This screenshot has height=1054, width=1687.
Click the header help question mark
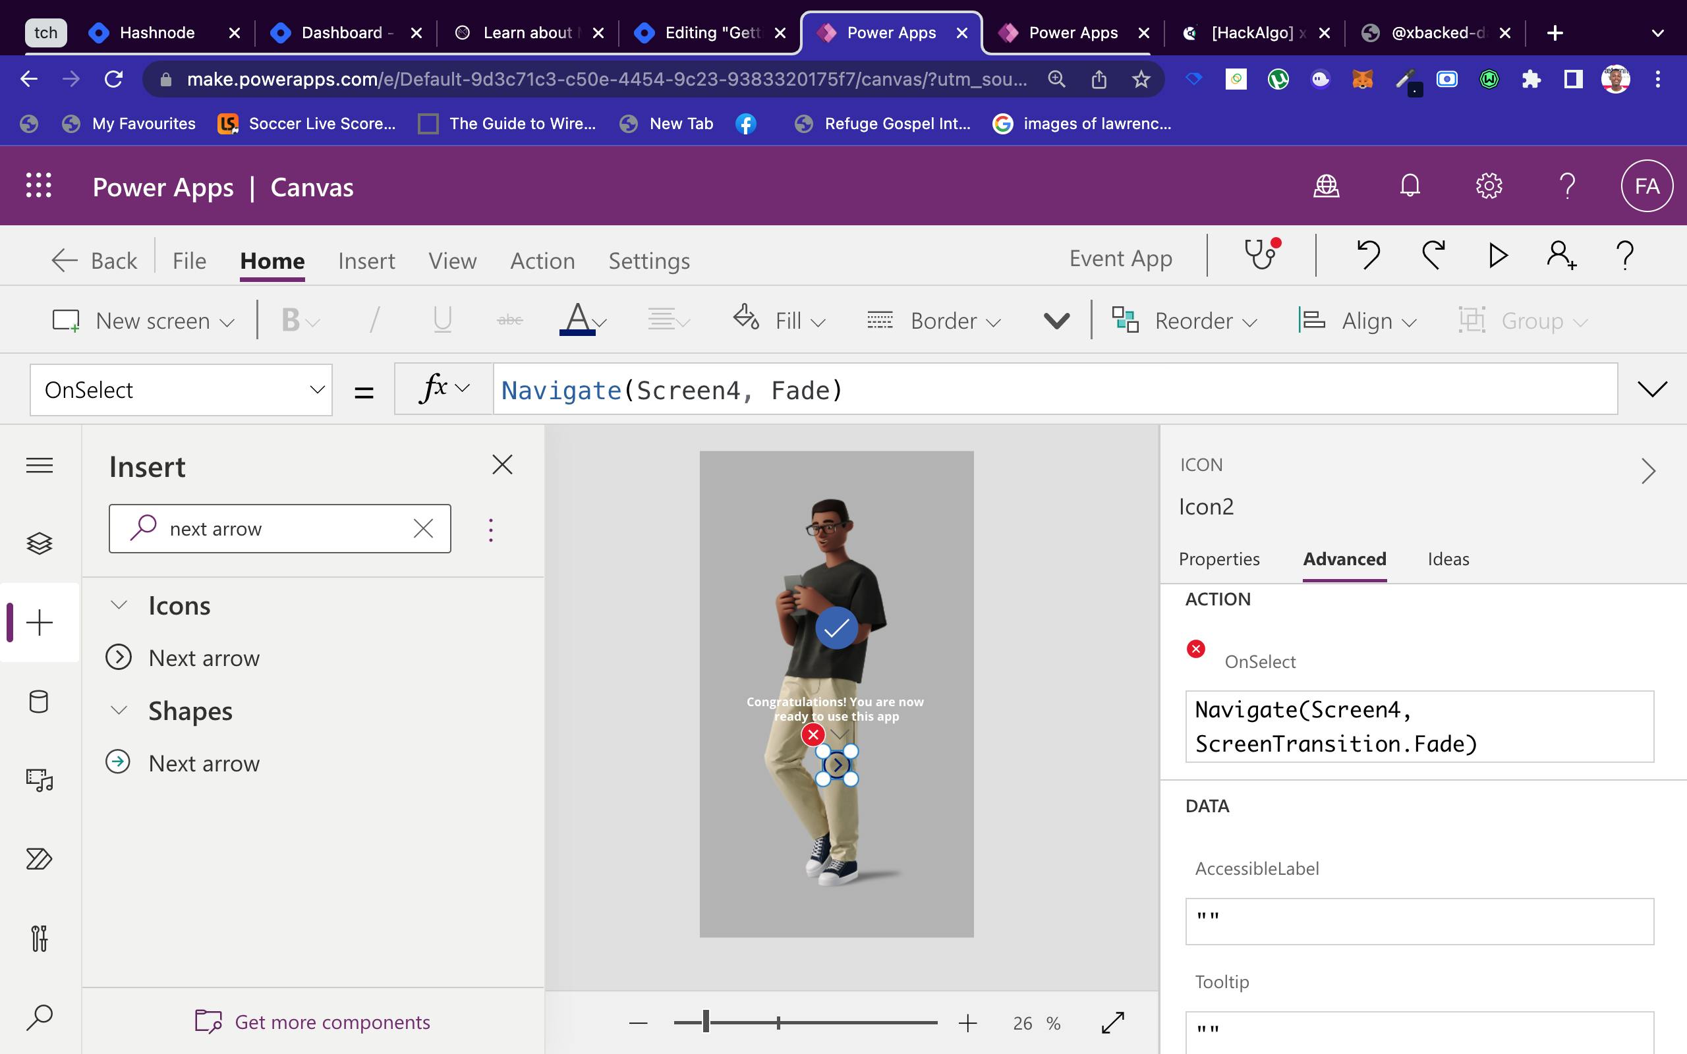pyautogui.click(x=1567, y=186)
